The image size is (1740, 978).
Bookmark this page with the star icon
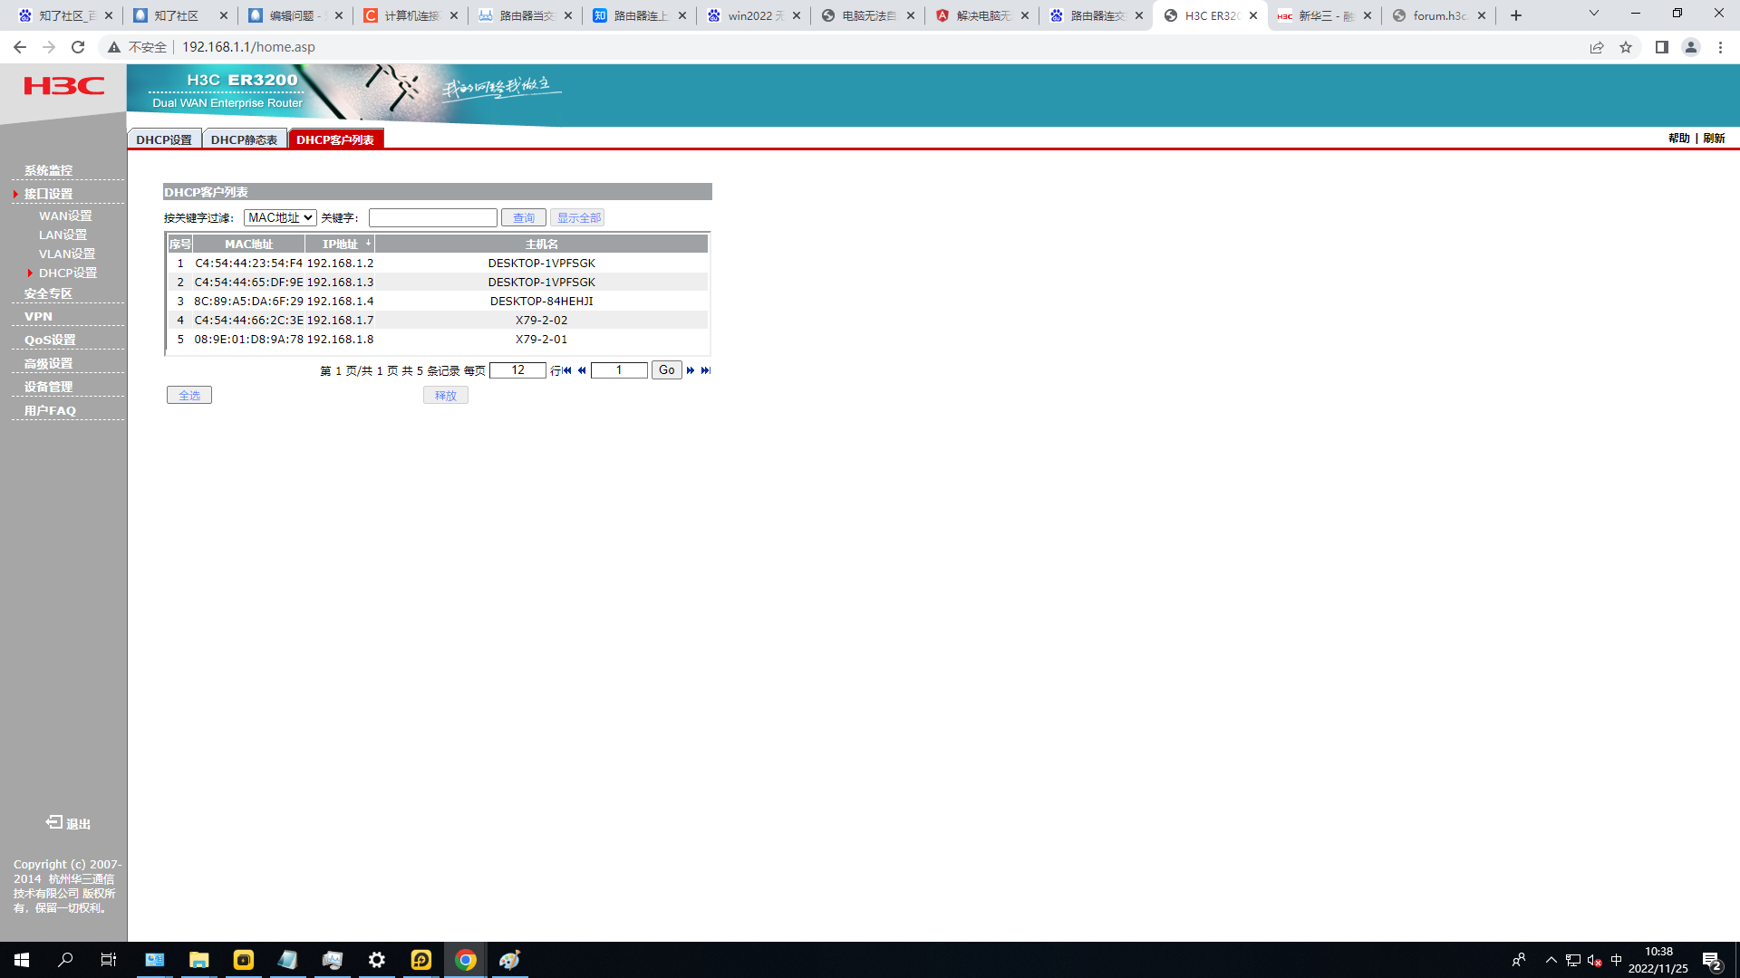1626,47
